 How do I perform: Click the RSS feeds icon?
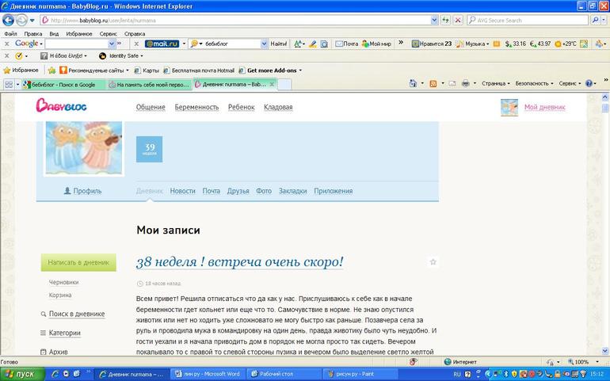433,83
